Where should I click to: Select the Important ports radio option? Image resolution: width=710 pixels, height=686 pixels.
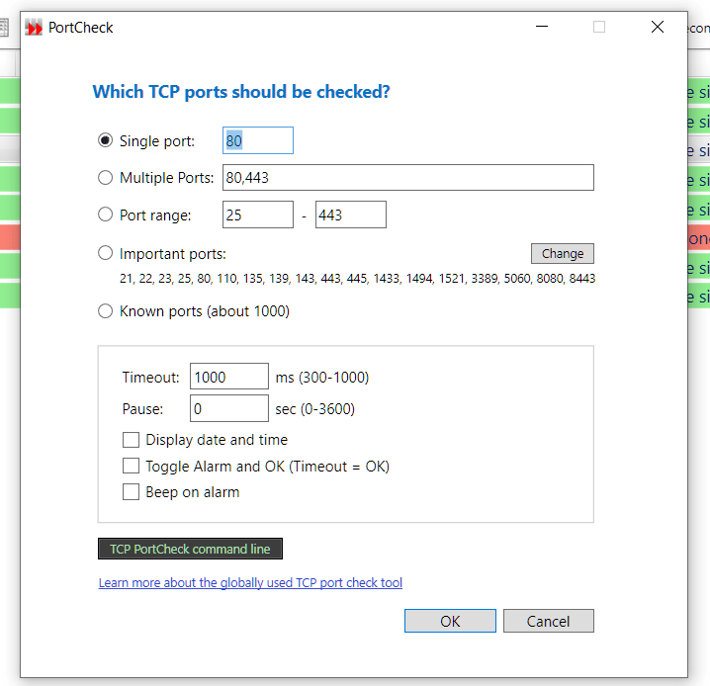point(105,253)
